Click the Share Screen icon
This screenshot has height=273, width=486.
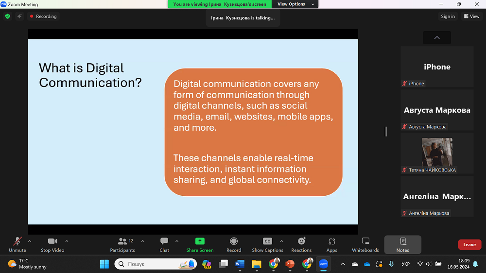click(200, 244)
